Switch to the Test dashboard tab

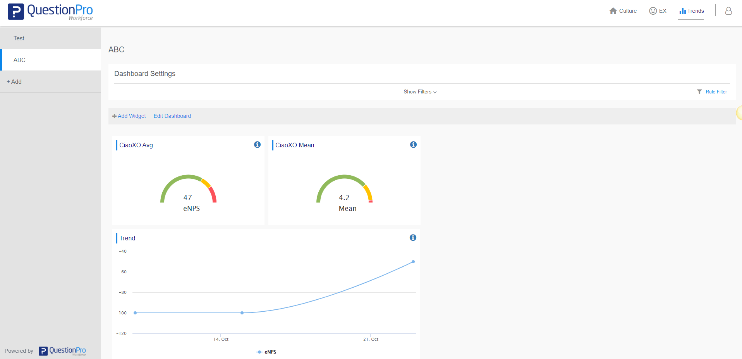click(x=19, y=38)
